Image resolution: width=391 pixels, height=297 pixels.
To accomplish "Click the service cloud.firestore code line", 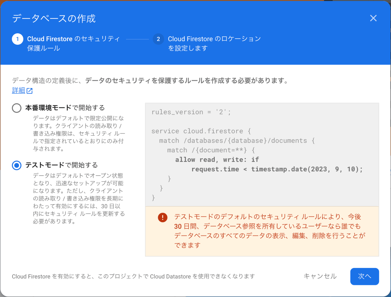I will tap(201, 131).
